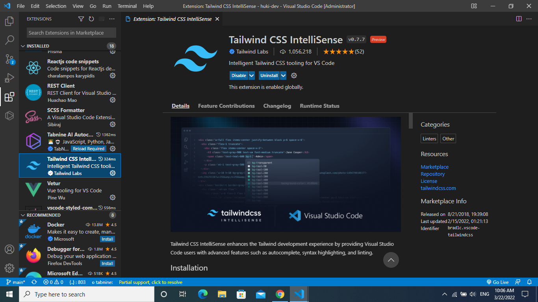The width and height of the screenshot is (538, 302).
Task: Switch to Runtime Status tab
Action: click(319, 106)
